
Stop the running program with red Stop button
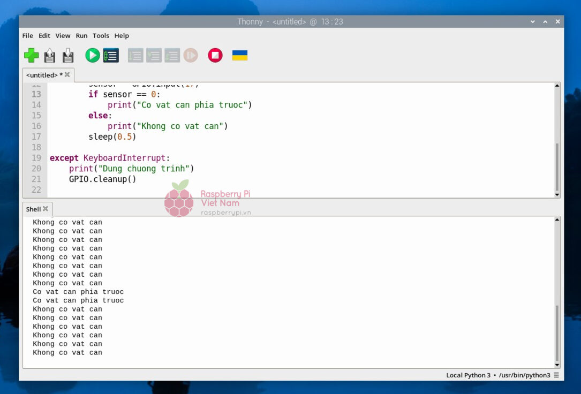coord(215,55)
